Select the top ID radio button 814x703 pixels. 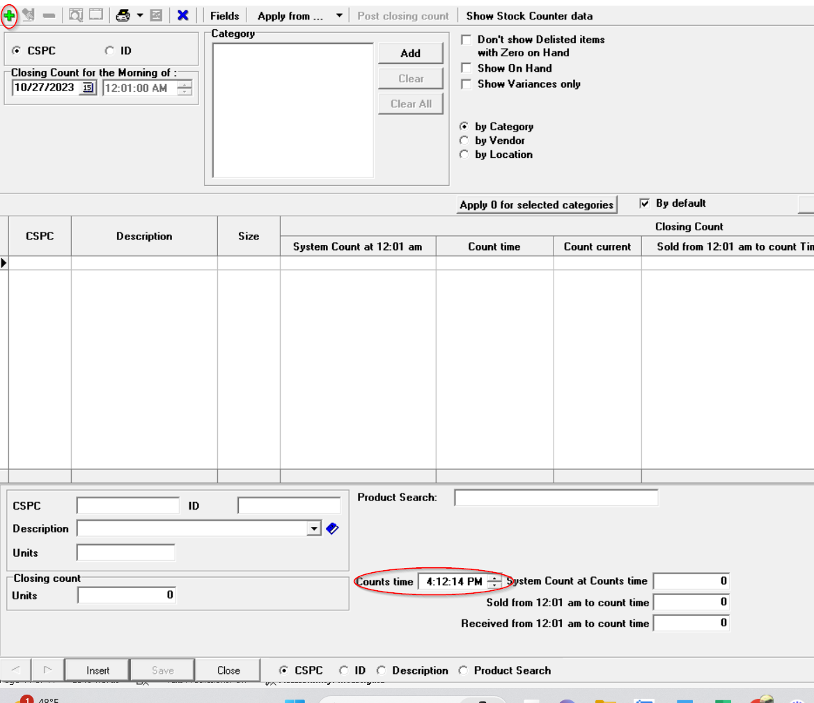point(109,51)
